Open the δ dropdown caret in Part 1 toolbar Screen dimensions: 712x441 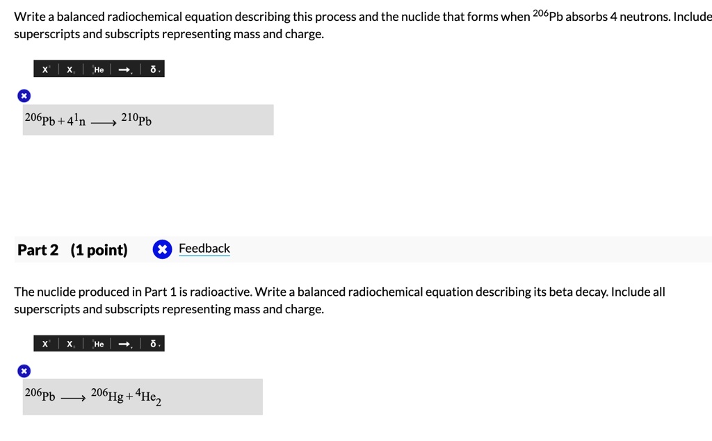click(x=159, y=70)
